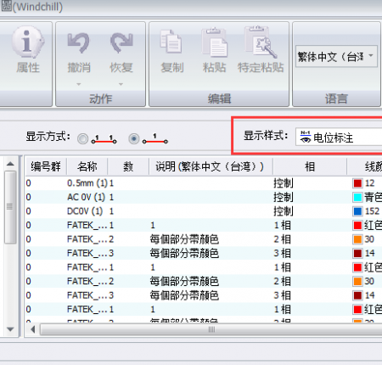382x365 pixels.
Task: Click the eye icon in 显示样式 box
Action: tap(306, 137)
